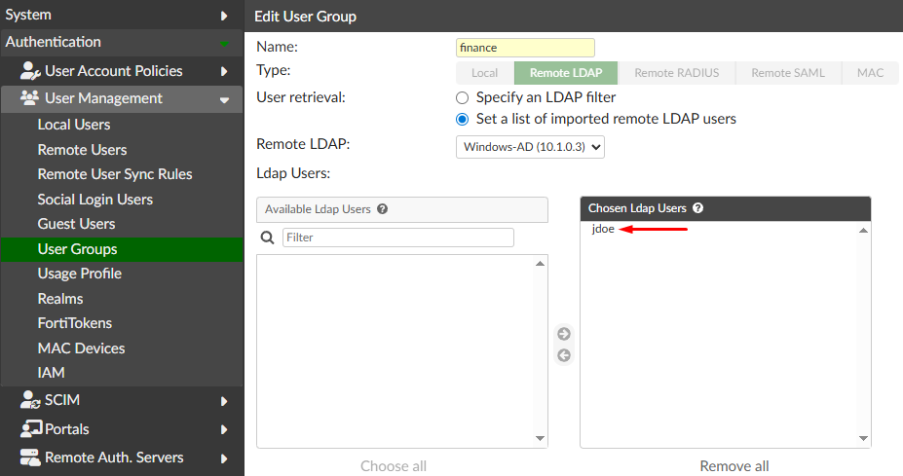Screen dimensions: 903x476
Task: Click the Name field containing finance
Action: (x=525, y=48)
